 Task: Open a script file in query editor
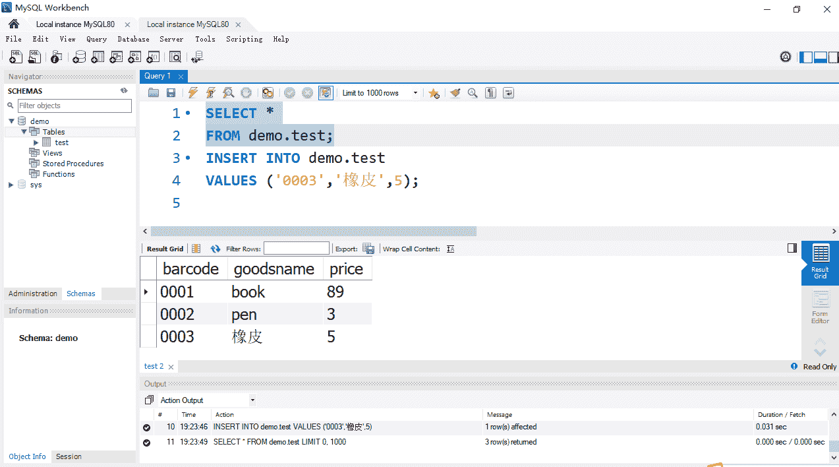[154, 93]
